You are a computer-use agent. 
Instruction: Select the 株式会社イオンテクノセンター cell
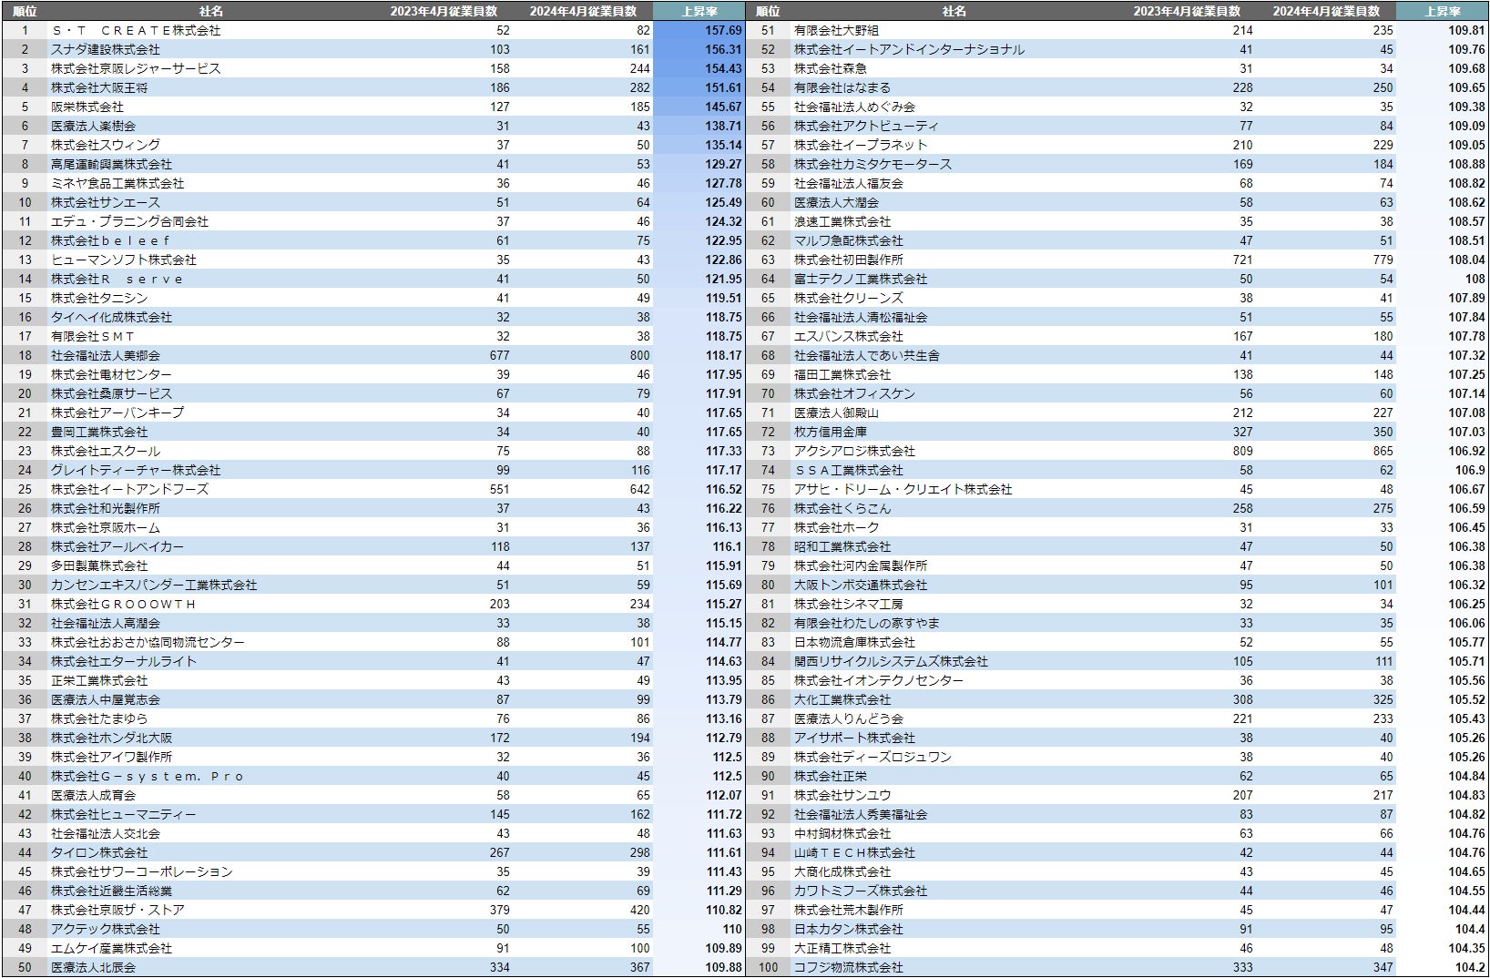point(879,680)
